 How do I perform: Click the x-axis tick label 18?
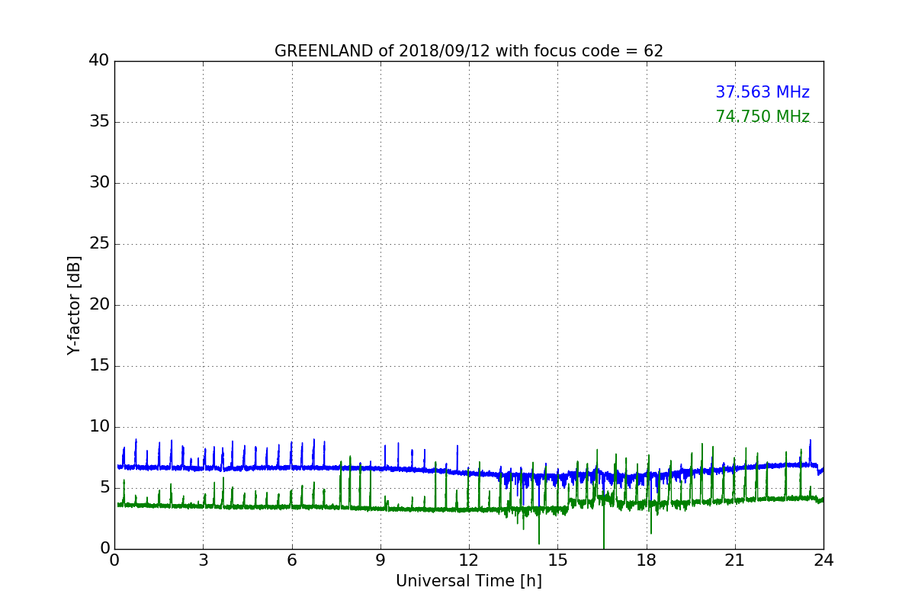(x=647, y=560)
